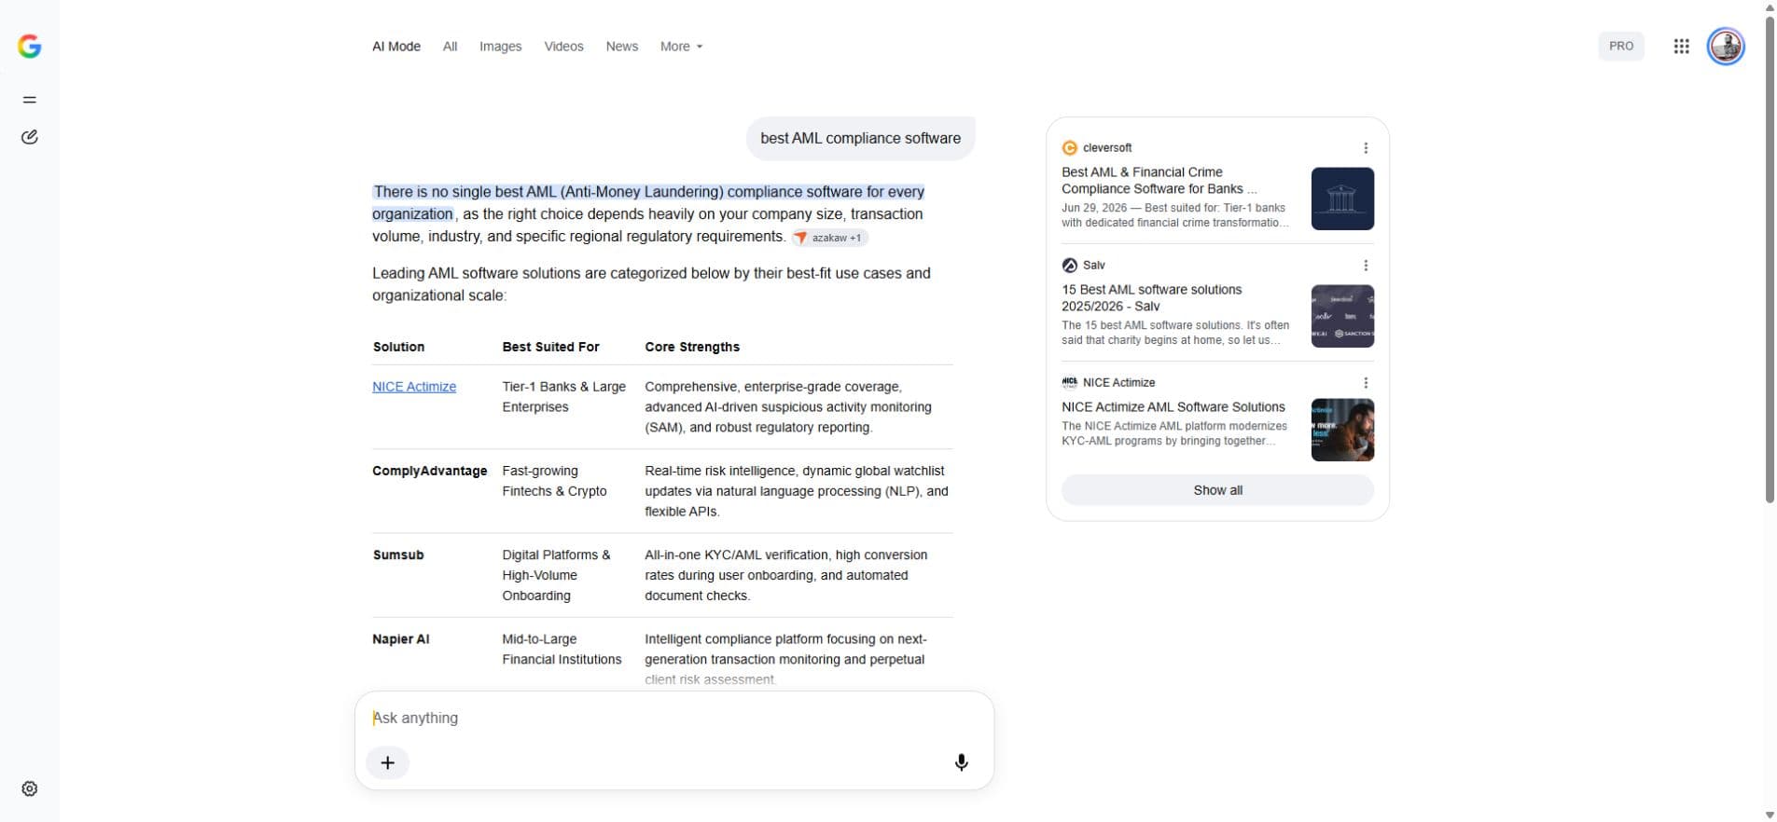1777x822 pixels.
Task: Click the NICE Actimize article thumbnail
Action: pyautogui.click(x=1342, y=430)
